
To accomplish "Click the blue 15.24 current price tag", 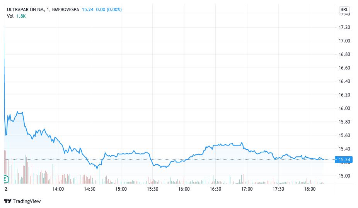I will pyautogui.click(x=344, y=159).
